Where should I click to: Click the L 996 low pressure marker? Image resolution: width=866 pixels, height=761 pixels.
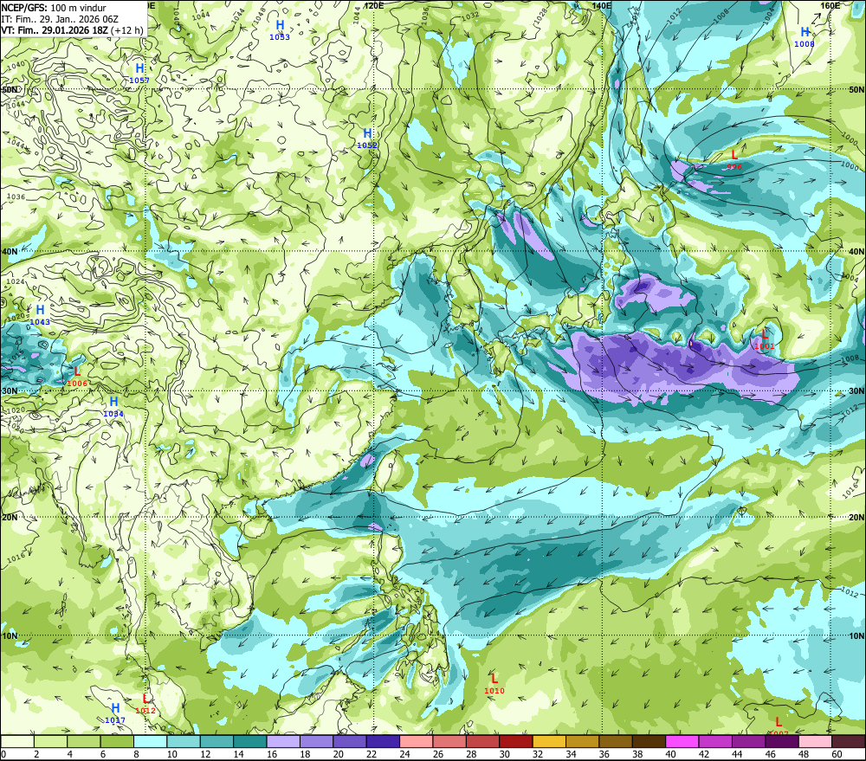(x=734, y=160)
